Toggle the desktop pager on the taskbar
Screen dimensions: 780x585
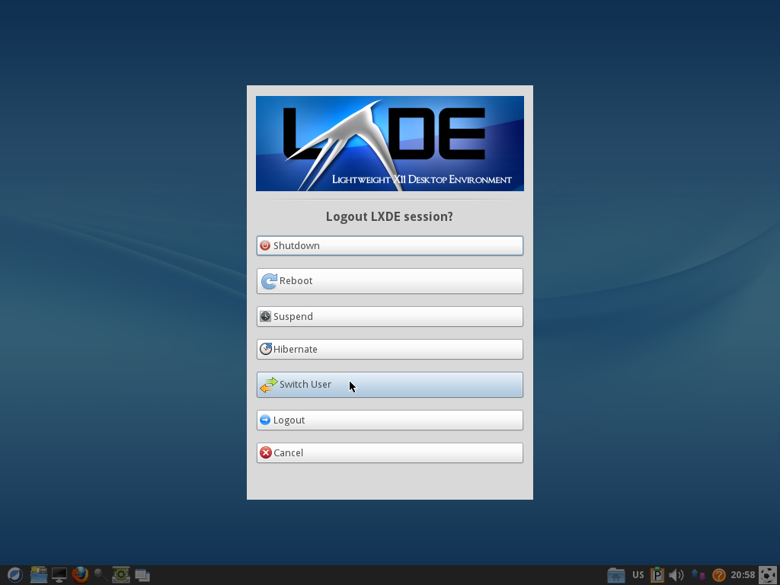click(x=142, y=574)
